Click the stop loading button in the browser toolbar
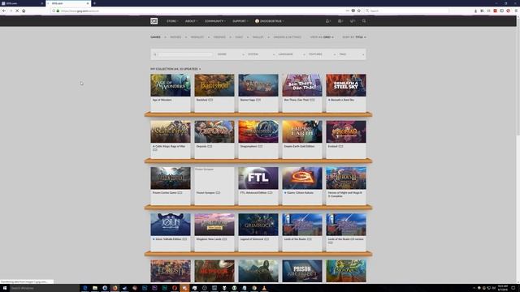520x292 pixels. click(17, 11)
